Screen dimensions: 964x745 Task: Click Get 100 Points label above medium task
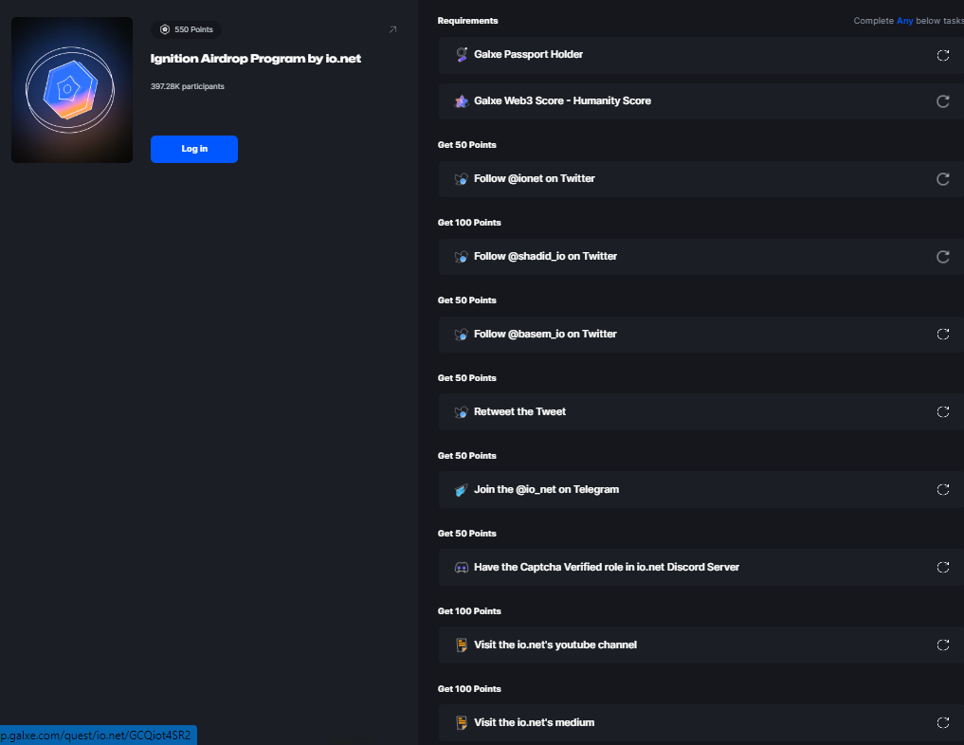point(469,689)
